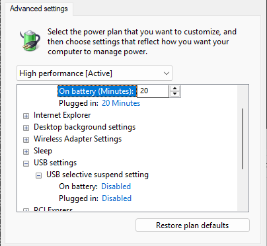The width and height of the screenshot is (267, 246).
Task: Click the Plugged in 20 Minutes value
Action: tap(121, 103)
